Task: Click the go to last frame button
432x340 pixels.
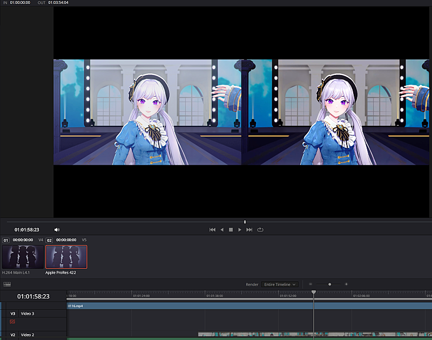Action: coord(249,230)
